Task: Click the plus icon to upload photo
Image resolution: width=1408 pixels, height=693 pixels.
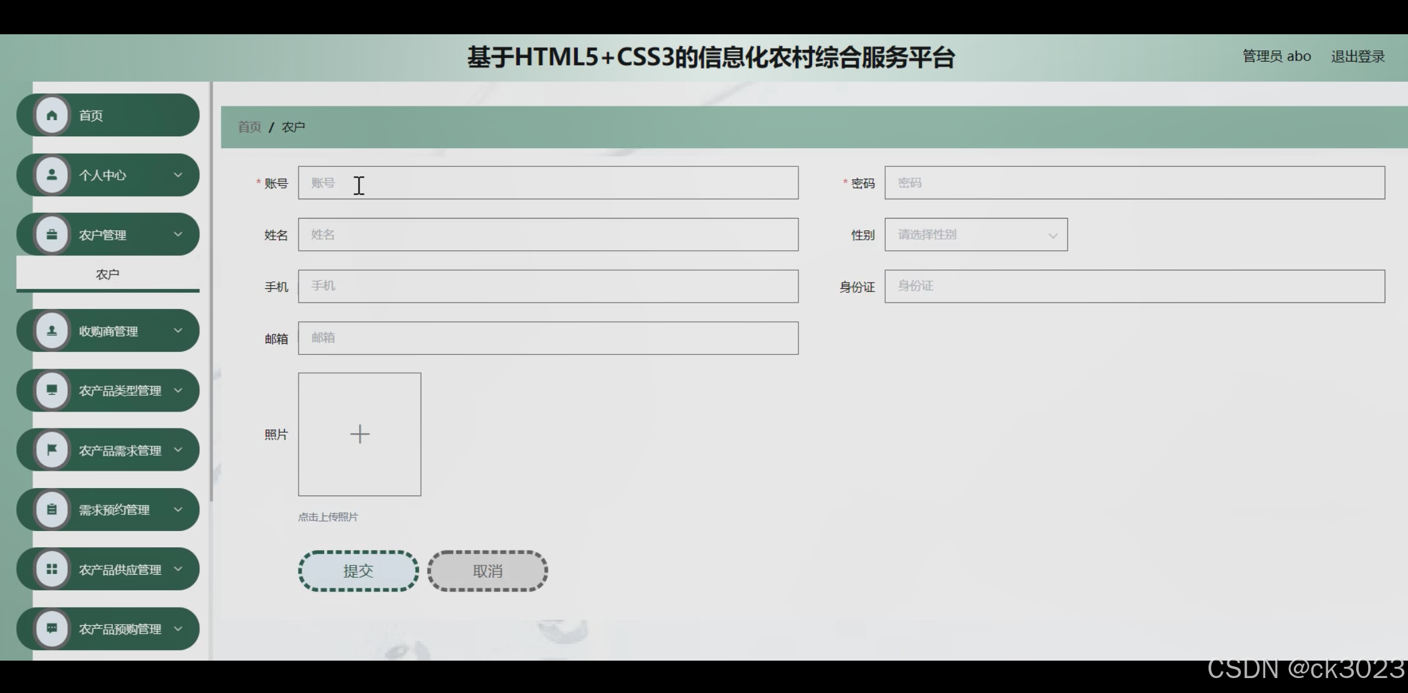Action: 360,434
